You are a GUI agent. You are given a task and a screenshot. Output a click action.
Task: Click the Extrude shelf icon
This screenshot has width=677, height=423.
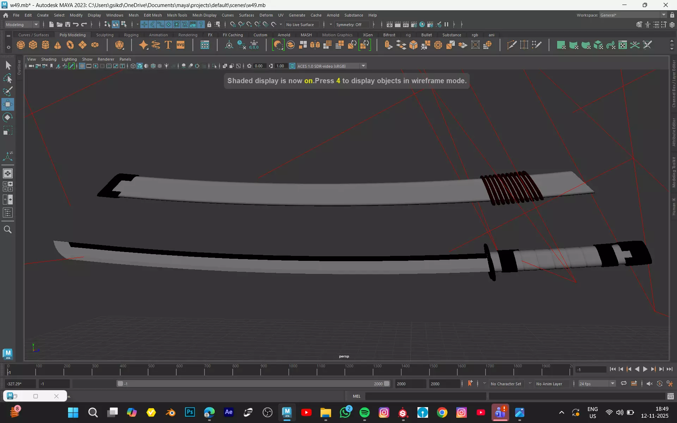click(389, 45)
